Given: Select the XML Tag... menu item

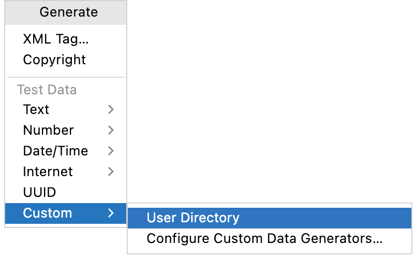Looking at the screenshot, I should [x=66, y=39].
